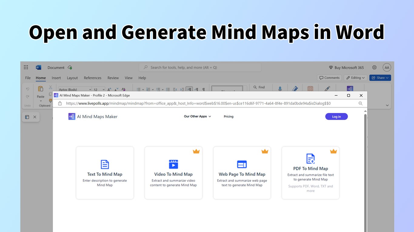The width and height of the screenshot is (414, 232).
Task: Click the crown on Web Page To Mind Map
Action: 265,151
